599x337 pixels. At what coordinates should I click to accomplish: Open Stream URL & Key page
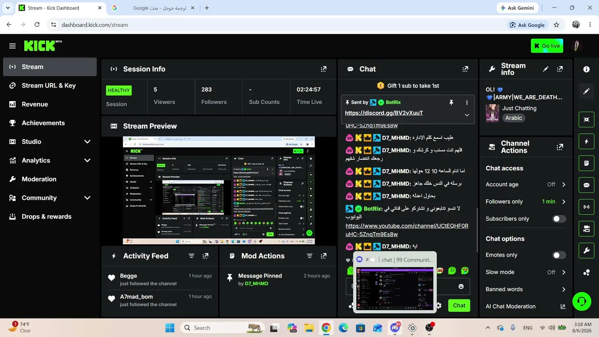click(50, 86)
